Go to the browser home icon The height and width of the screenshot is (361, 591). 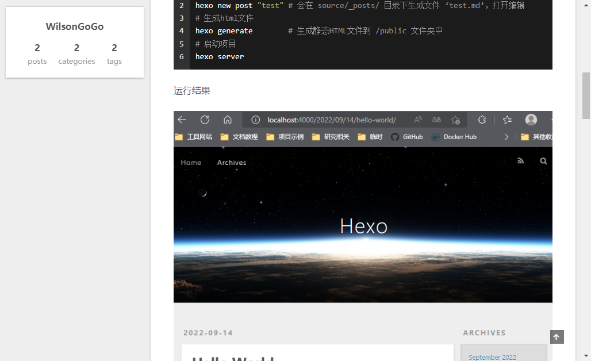click(x=228, y=120)
